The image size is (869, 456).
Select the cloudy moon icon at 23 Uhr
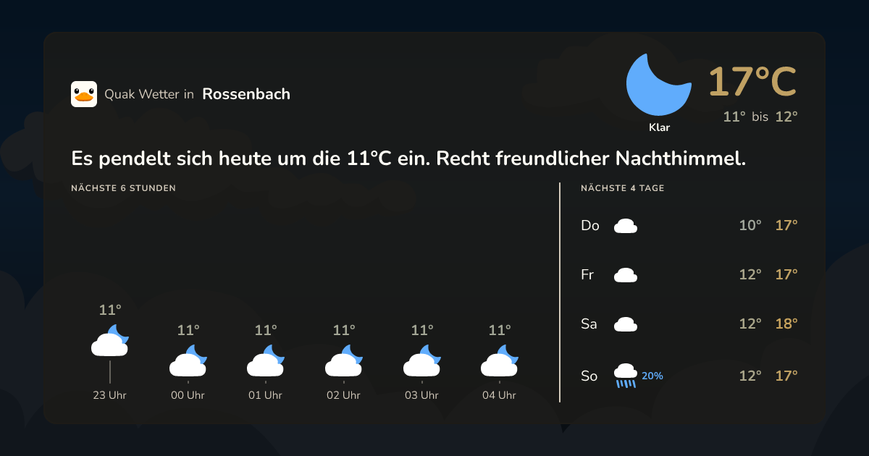(x=110, y=341)
